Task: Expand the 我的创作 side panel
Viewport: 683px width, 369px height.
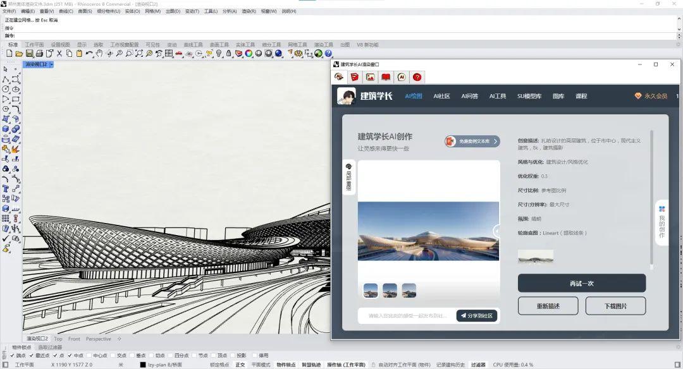Action: (661, 222)
